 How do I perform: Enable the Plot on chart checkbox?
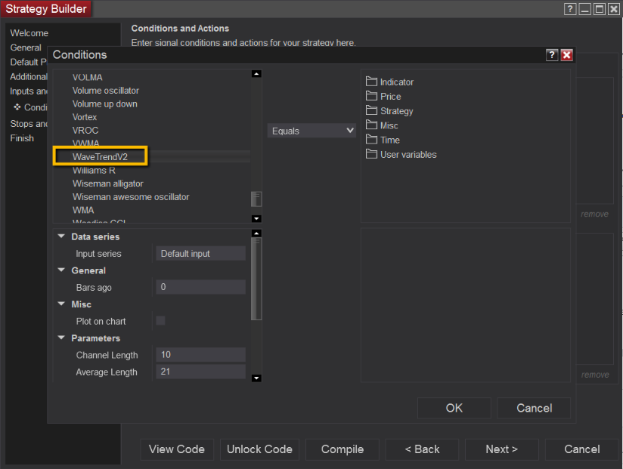coord(160,321)
